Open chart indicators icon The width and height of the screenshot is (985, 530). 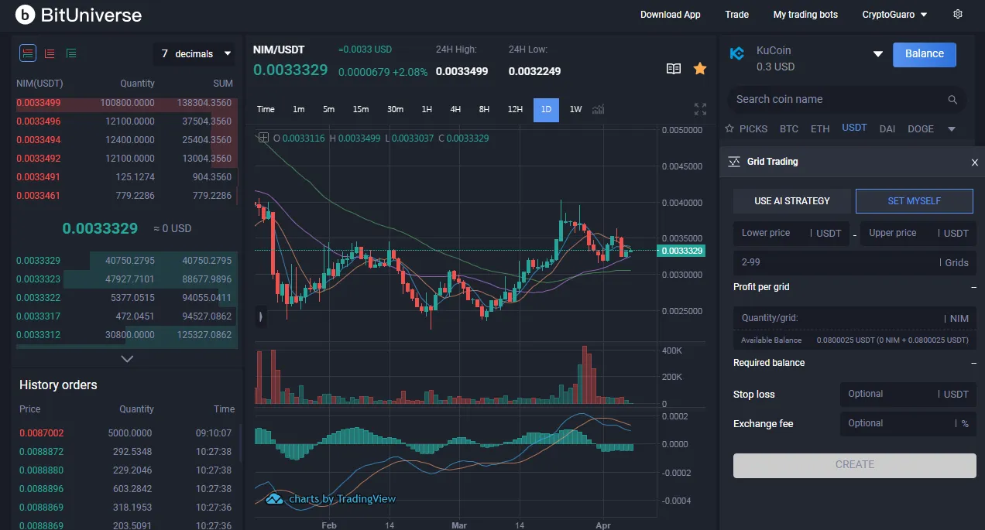point(598,109)
